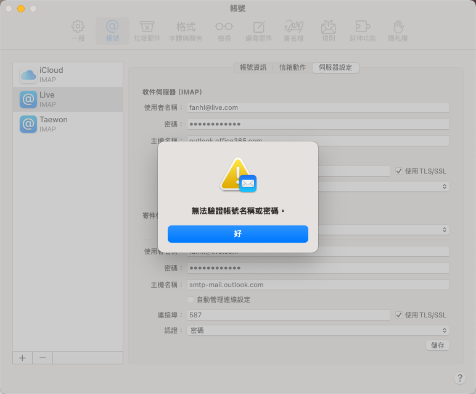Click the incoming 使用者名稱 field fanhl@live.com

coord(318,107)
